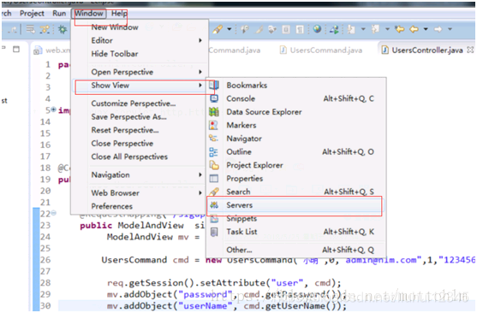This screenshot has width=477, height=313.
Task: Minimize the left panel view
Action: (4, 48)
